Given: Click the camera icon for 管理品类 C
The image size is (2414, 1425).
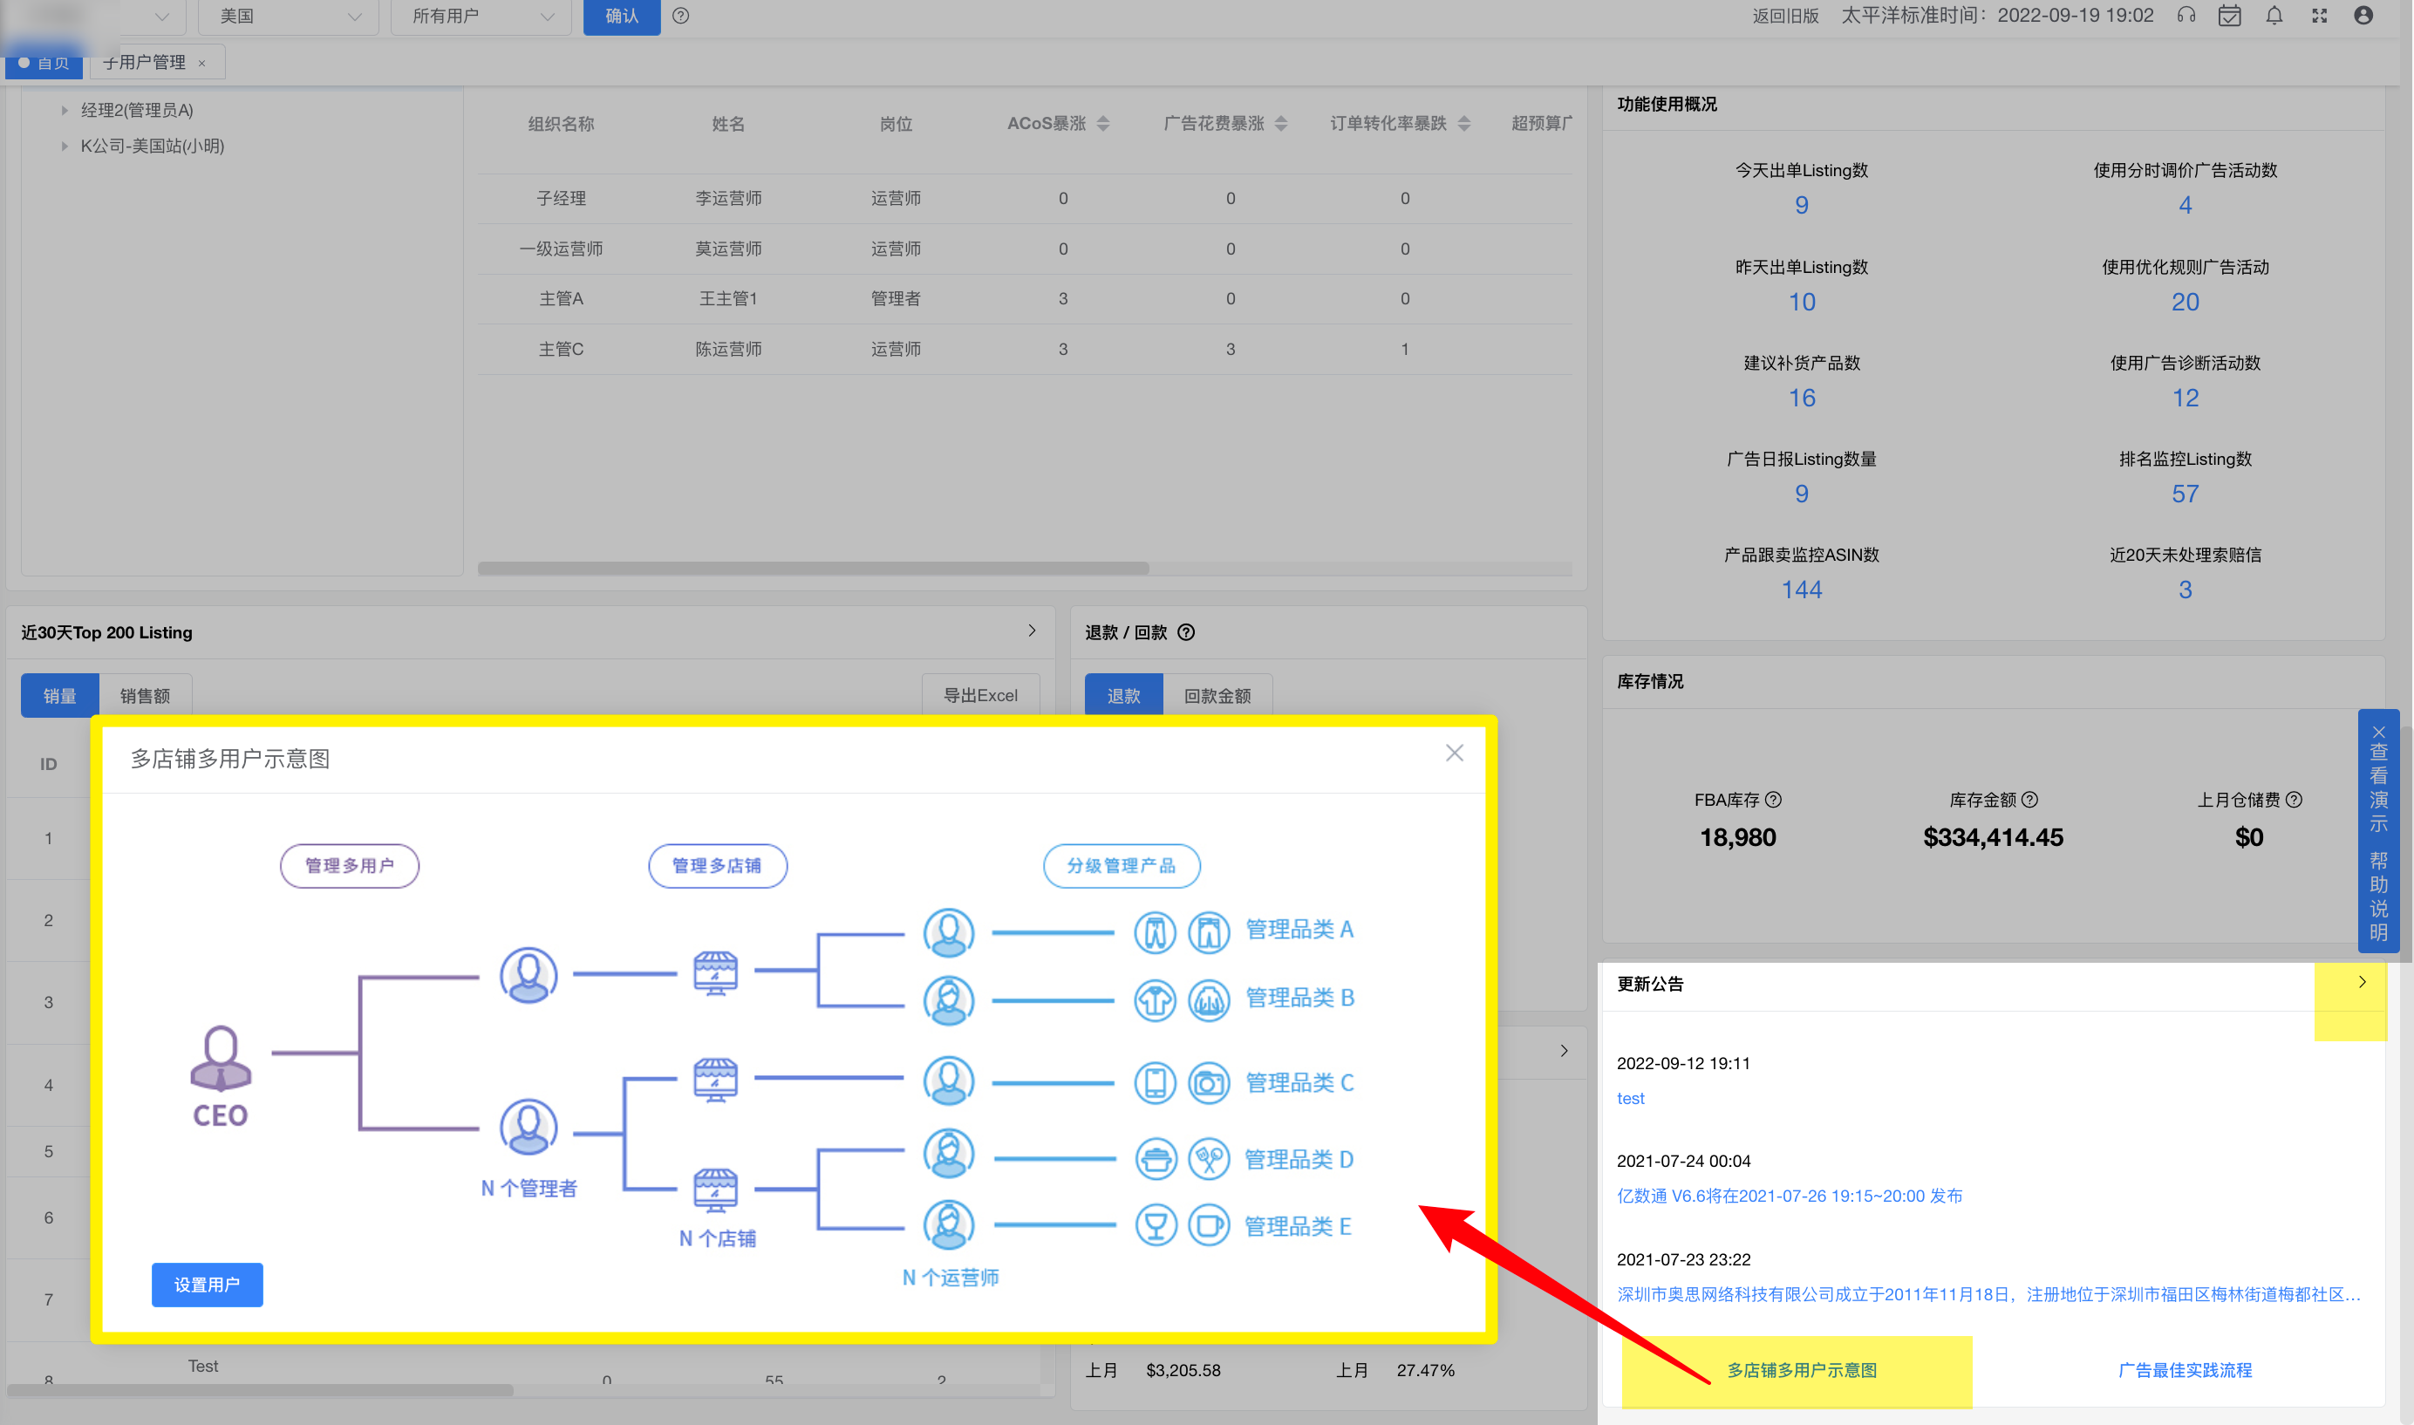Looking at the screenshot, I should point(1210,1083).
